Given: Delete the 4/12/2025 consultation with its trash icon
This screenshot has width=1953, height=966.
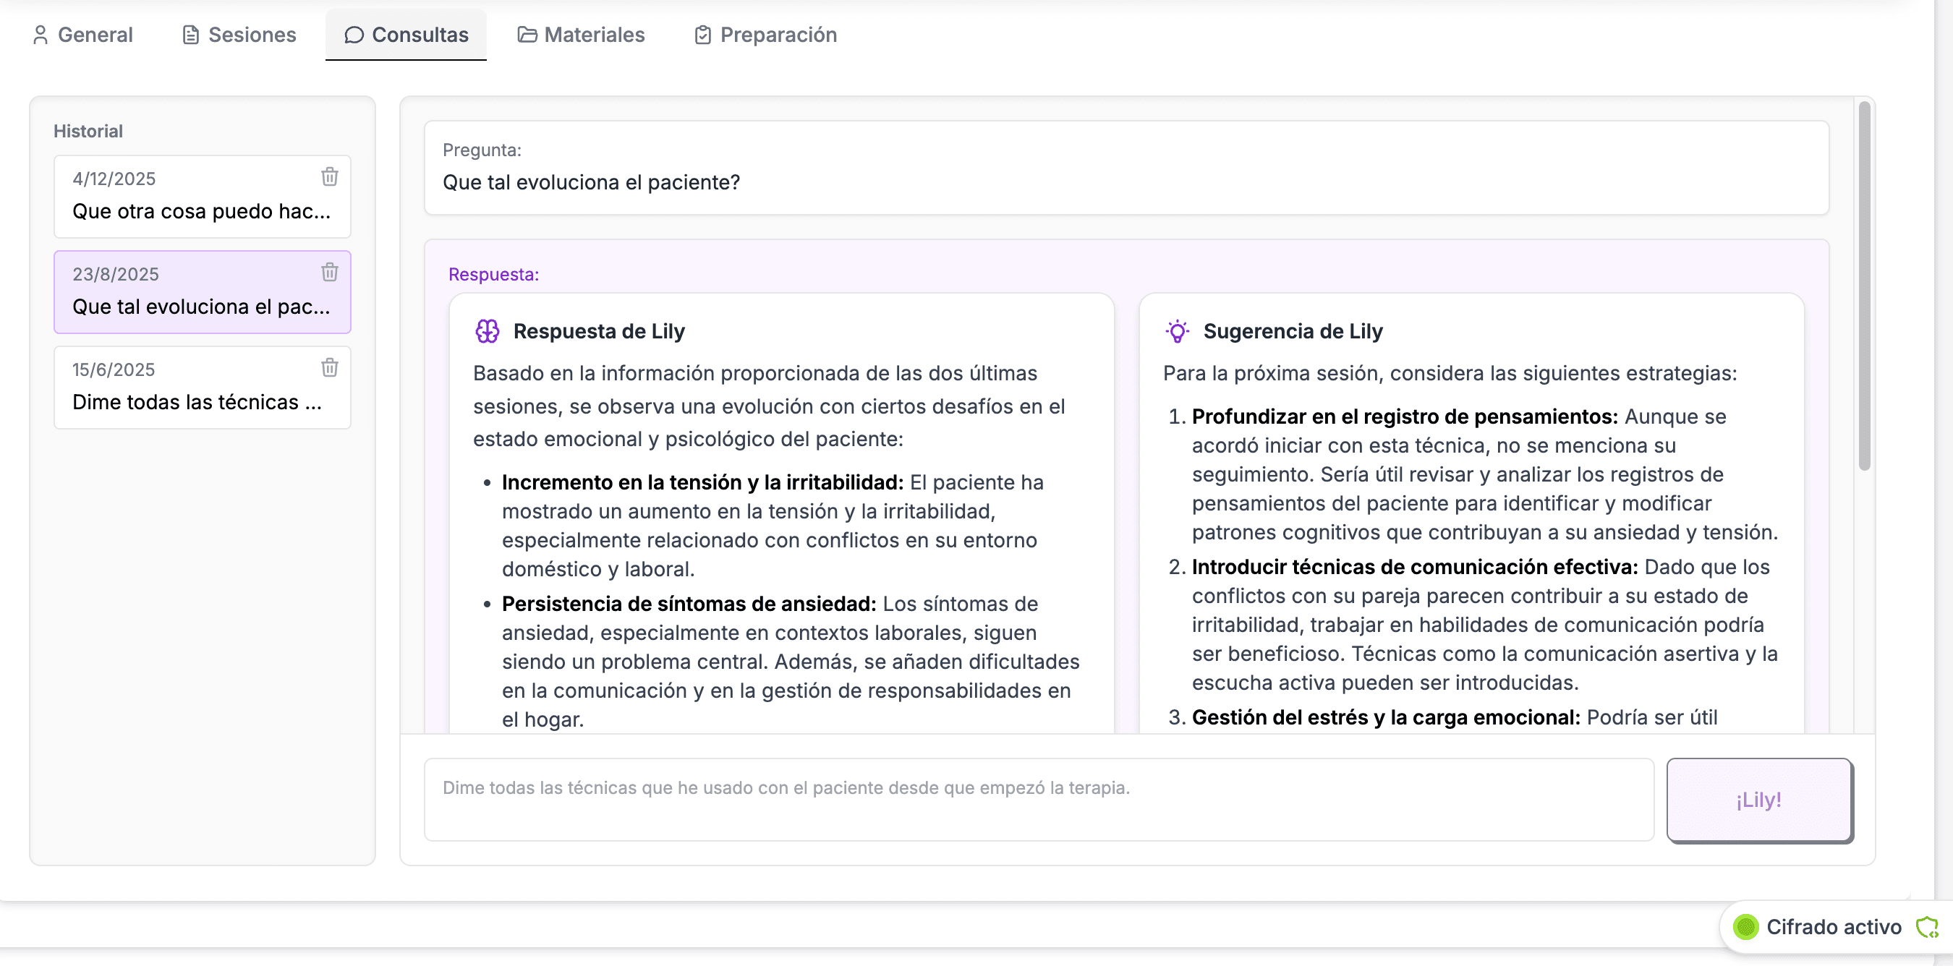Looking at the screenshot, I should click(330, 176).
